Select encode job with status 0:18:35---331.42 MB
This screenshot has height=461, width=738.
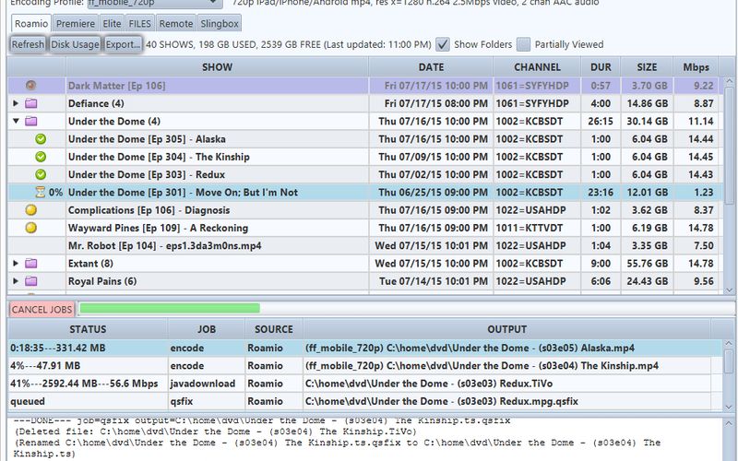click(x=364, y=349)
